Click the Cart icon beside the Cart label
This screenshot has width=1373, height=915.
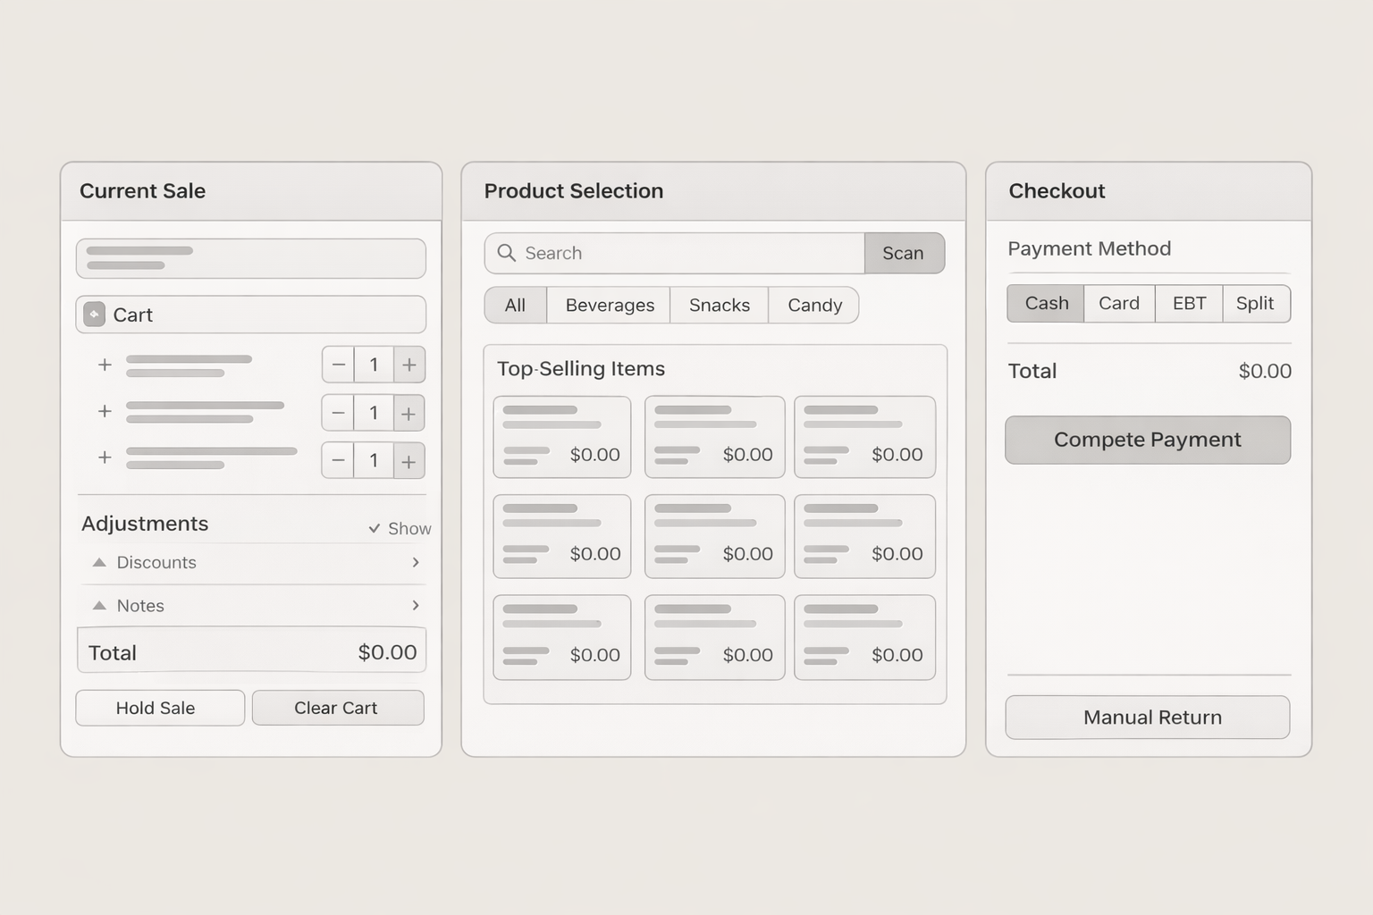pos(94,315)
